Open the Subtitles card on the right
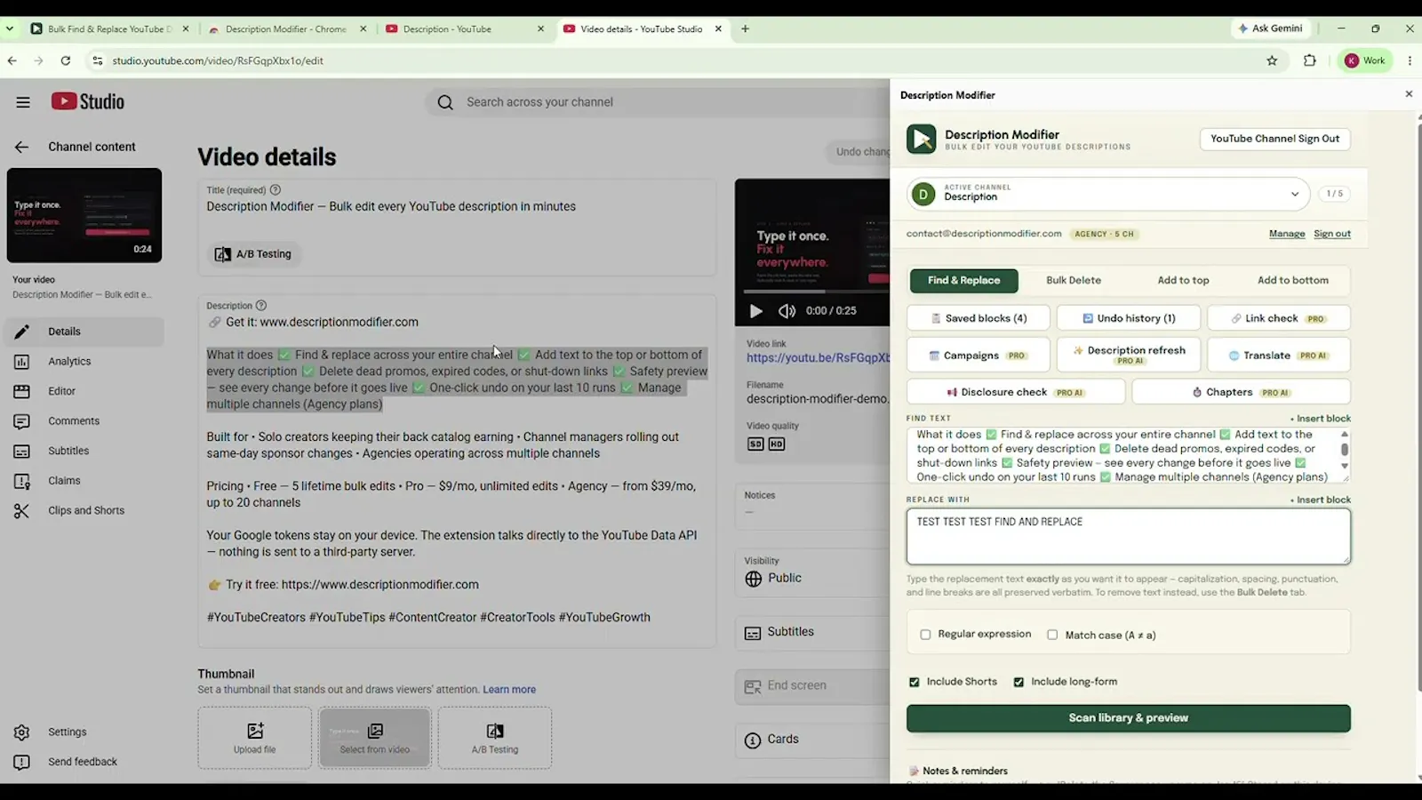 (812, 633)
